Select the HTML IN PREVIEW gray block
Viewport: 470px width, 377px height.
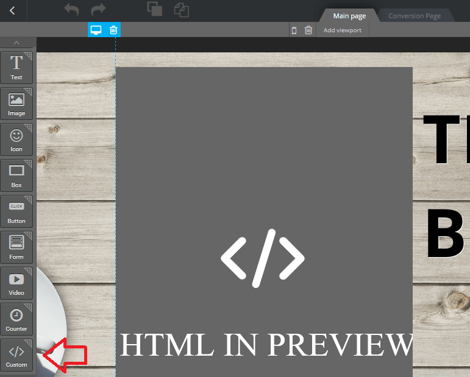[x=264, y=222]
